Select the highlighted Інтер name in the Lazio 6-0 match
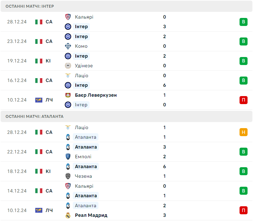This screenshot has width=253, height=221. point(81,85)
